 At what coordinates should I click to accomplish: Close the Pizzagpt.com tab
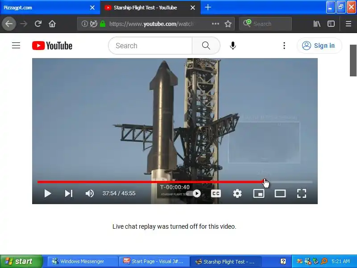(92, 8)
